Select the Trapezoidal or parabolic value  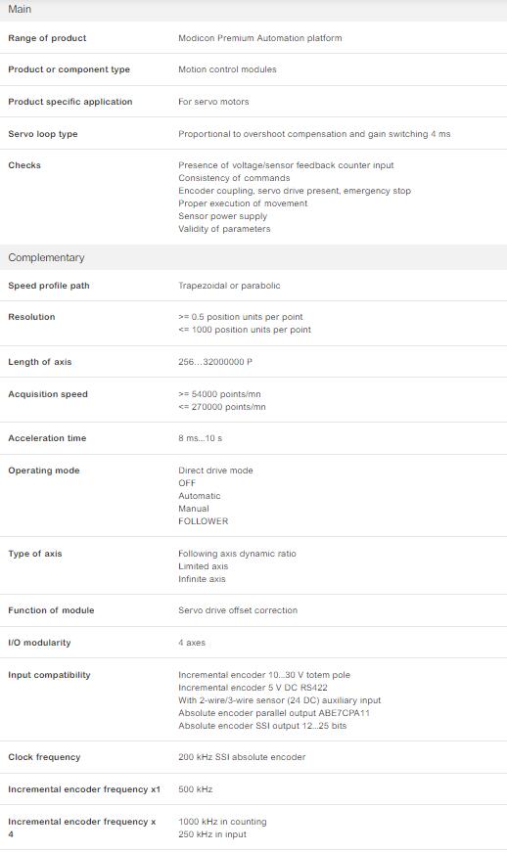click(x=229, y=286)
